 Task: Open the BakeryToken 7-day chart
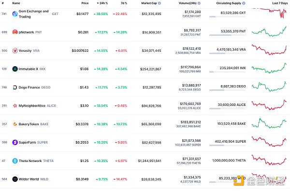tap(269, 123)
